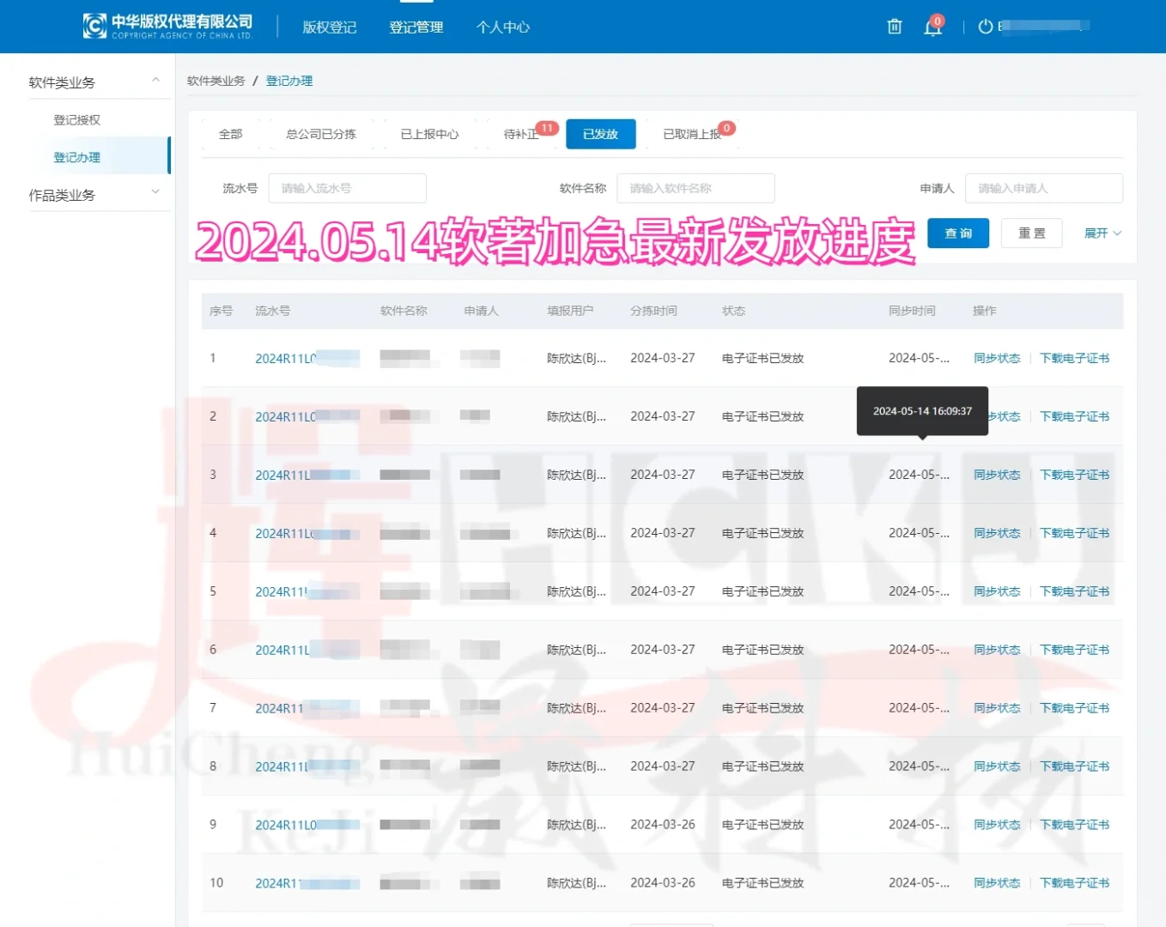Open the 已取消上报 tab
The width and height of the screenshot is (1166, 927).
[693, 134]
